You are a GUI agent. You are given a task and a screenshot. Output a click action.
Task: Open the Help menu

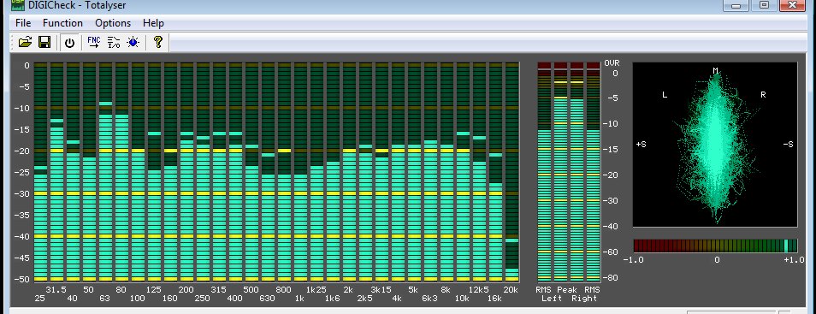[153, 23]
